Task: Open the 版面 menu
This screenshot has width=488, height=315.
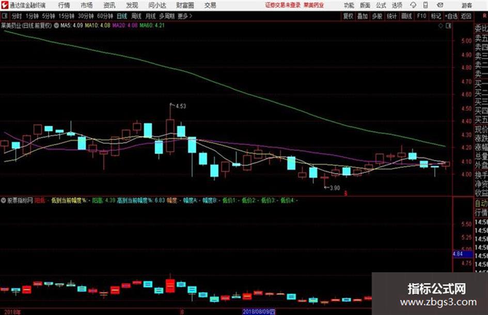Action: (x=365, y=5)
